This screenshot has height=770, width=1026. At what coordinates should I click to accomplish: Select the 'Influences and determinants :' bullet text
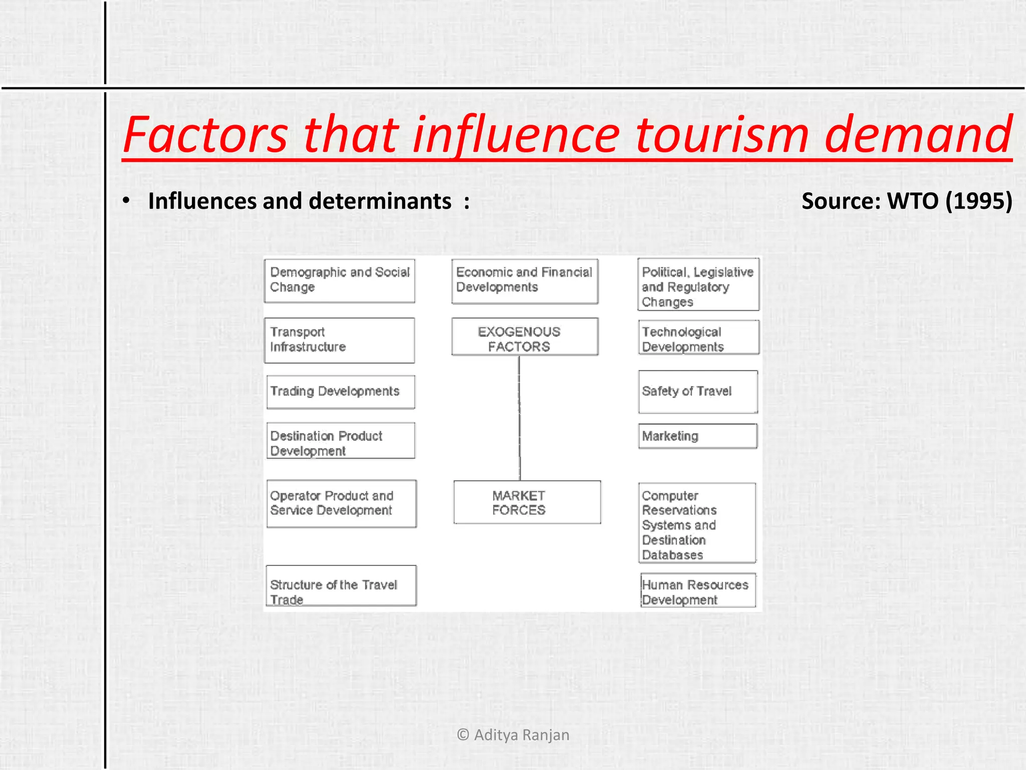309,201
